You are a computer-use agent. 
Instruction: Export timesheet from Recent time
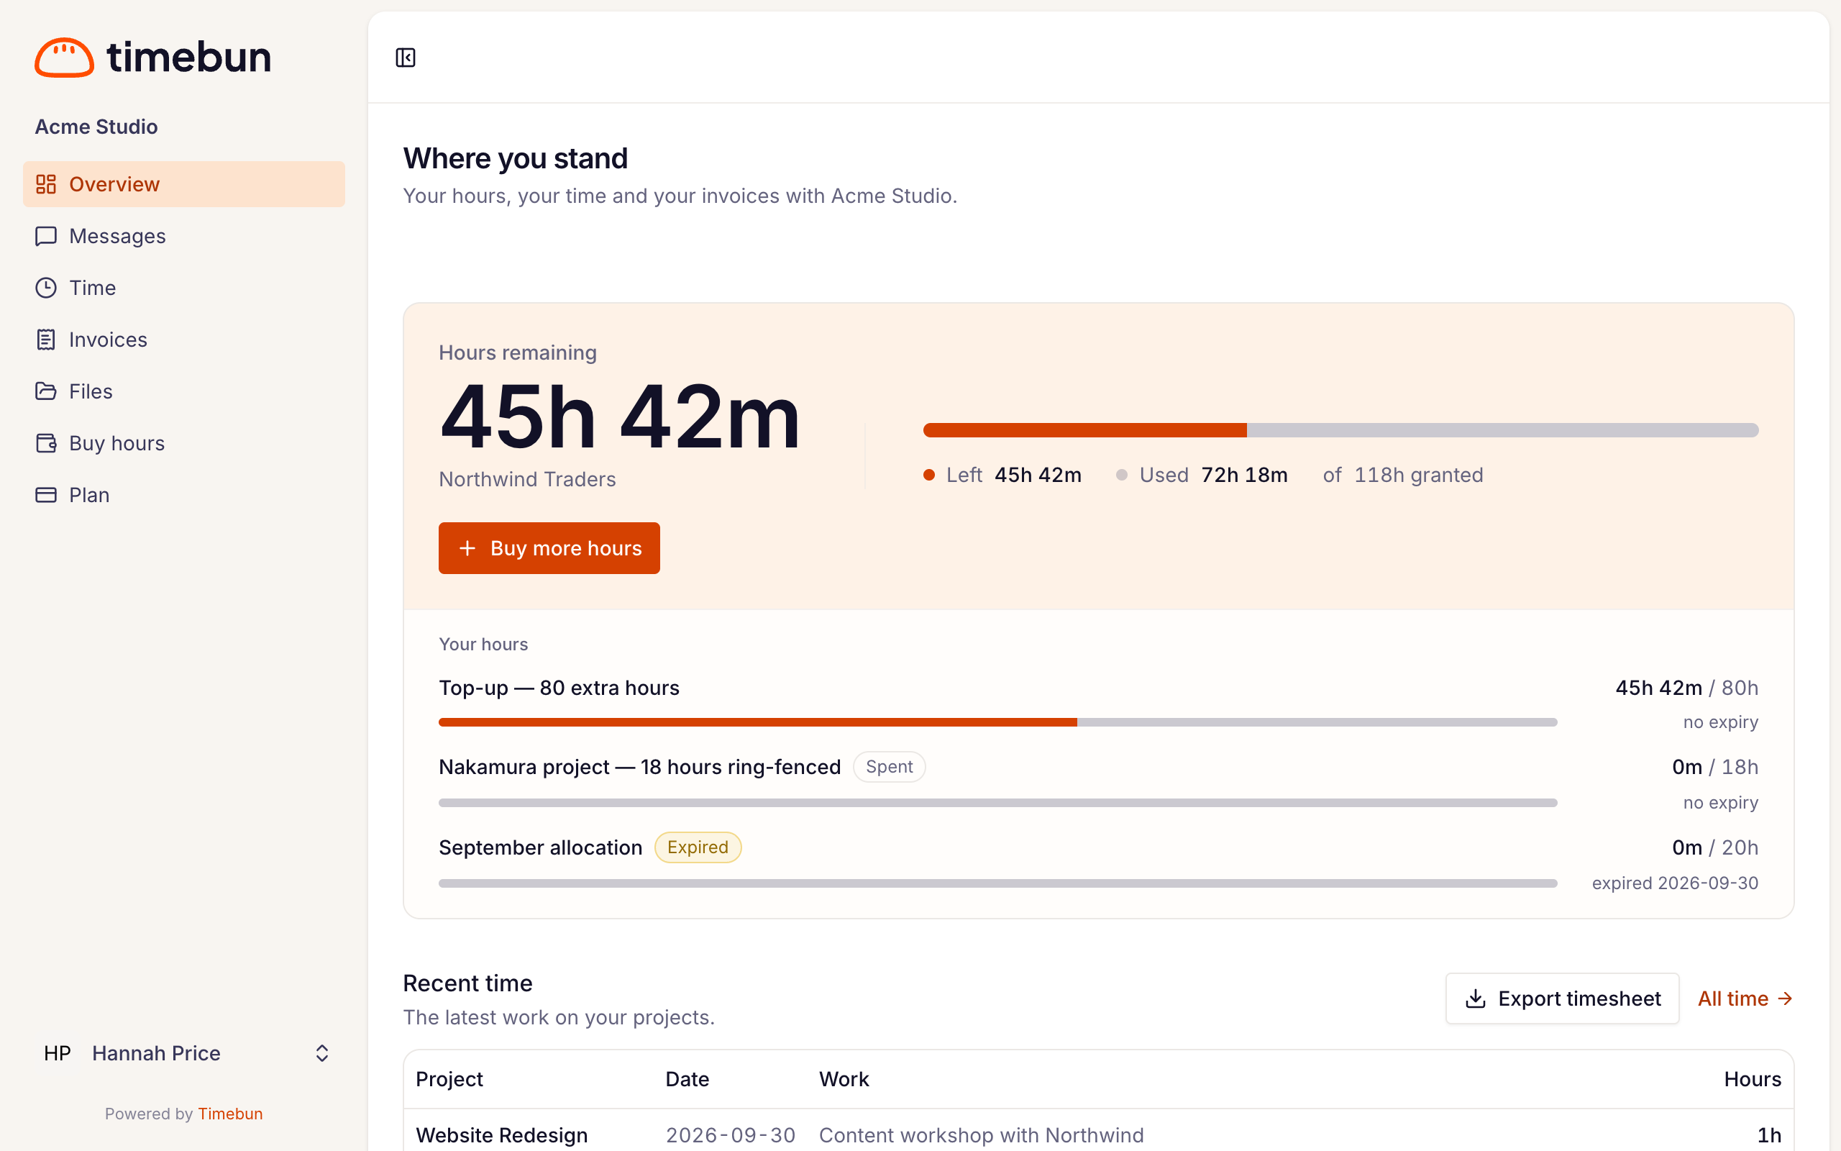pyautogui.click(x=1563, y=998)
